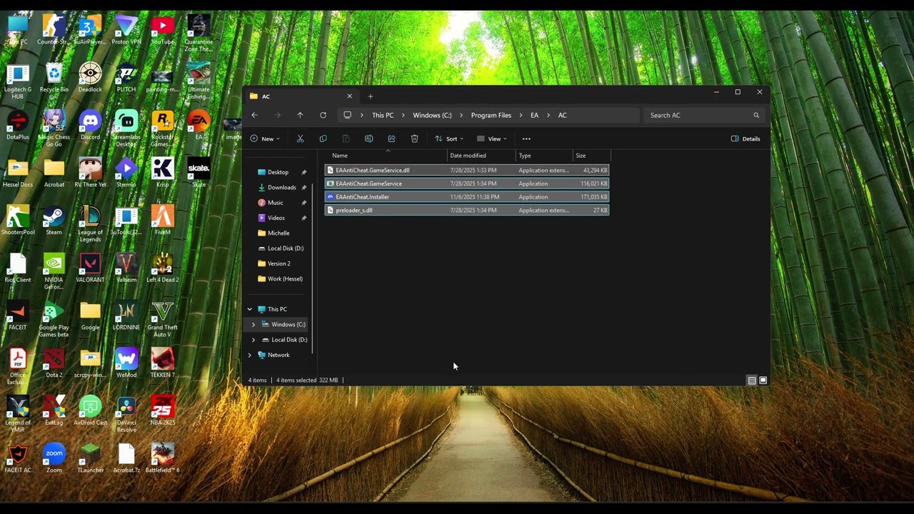Image resolution: width=914 pixels, height=514 pixels.
Task: Expand the Windows (C:) tree node
Action: (253, 325)
